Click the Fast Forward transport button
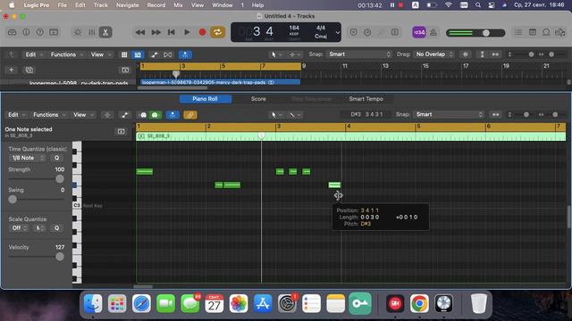The width and height of the screenshot is (572, 321). [156, 32]
